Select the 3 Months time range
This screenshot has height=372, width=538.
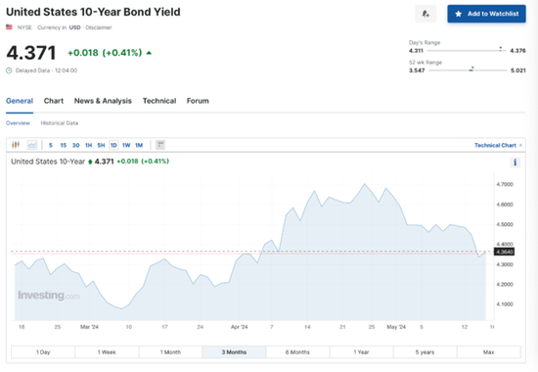(234, 352)
